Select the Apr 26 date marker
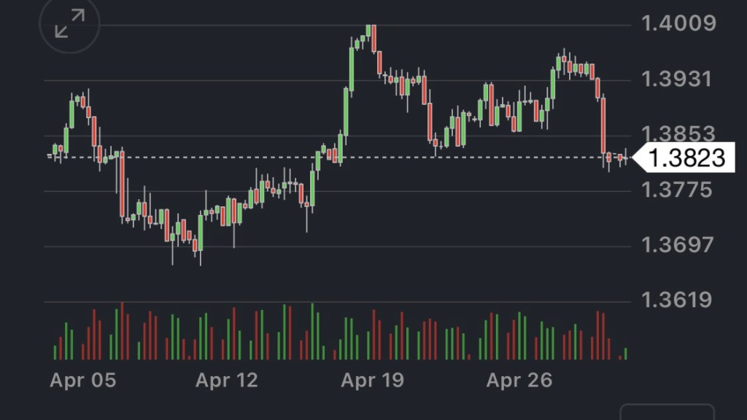Viewport: 747px width, 420px height. [x=519, y=380]
